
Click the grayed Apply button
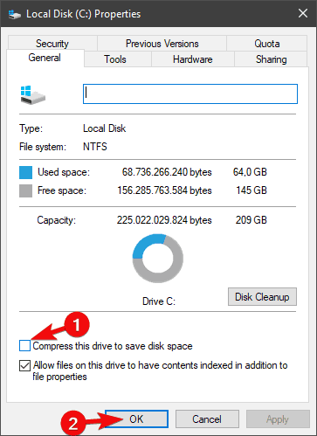278,419
